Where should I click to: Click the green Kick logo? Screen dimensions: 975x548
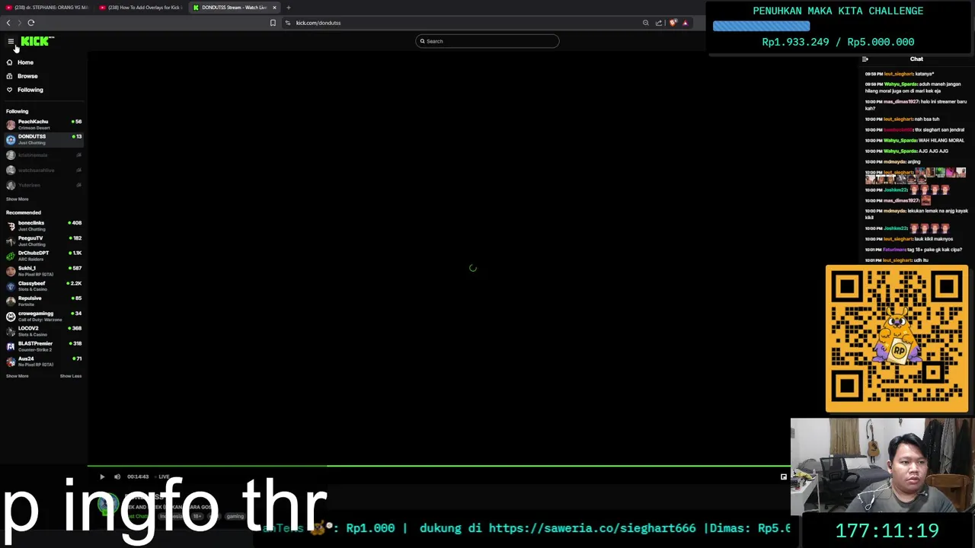coord(37,41)
